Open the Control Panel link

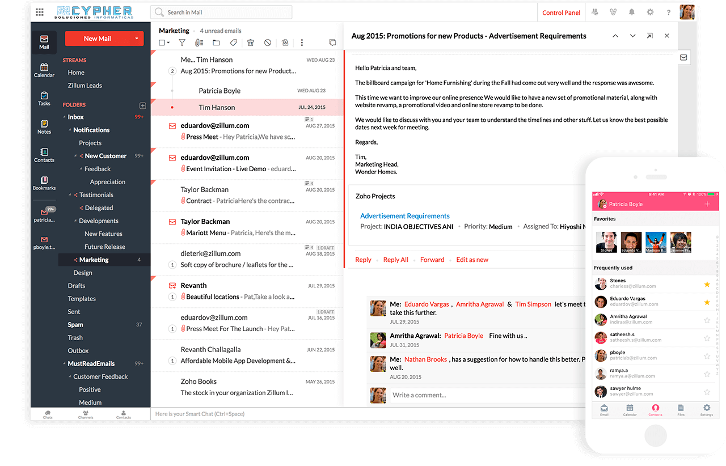pos(562,12)
